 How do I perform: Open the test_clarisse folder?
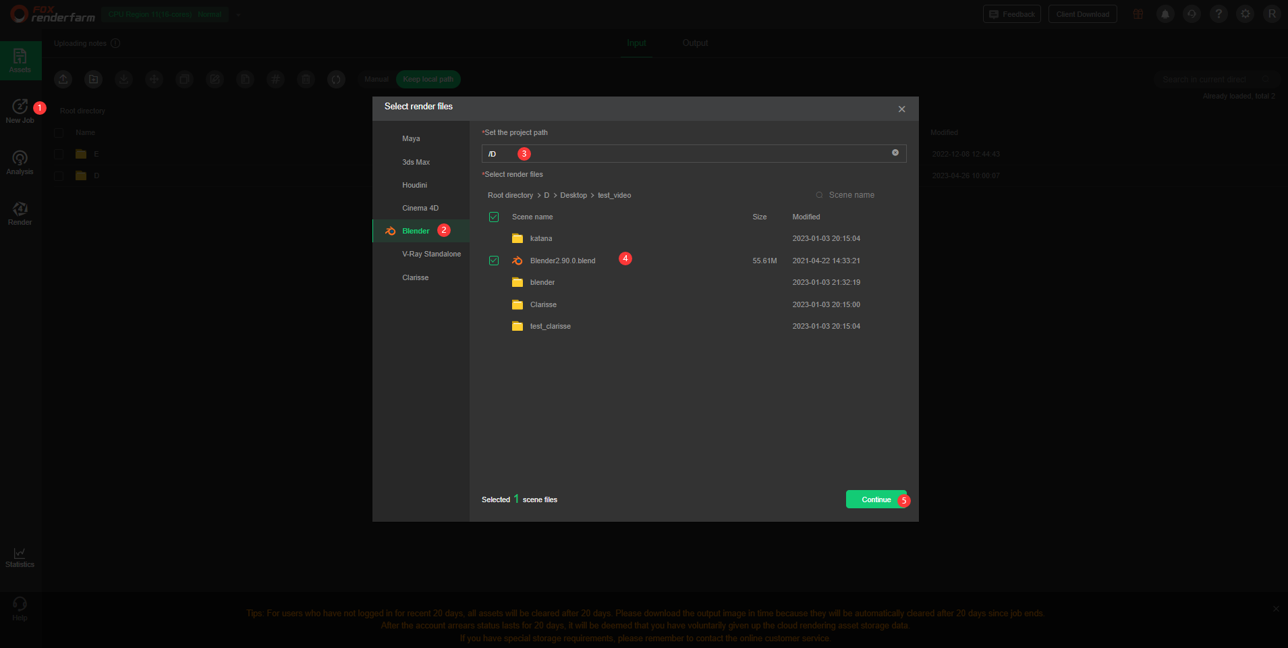(551, 326)
